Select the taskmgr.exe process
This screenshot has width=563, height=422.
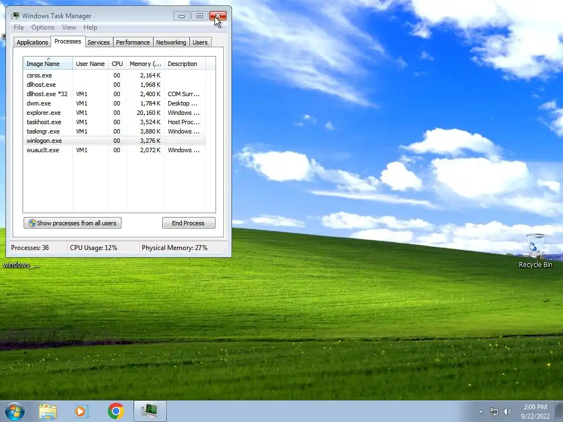click(x=114, y=131)
